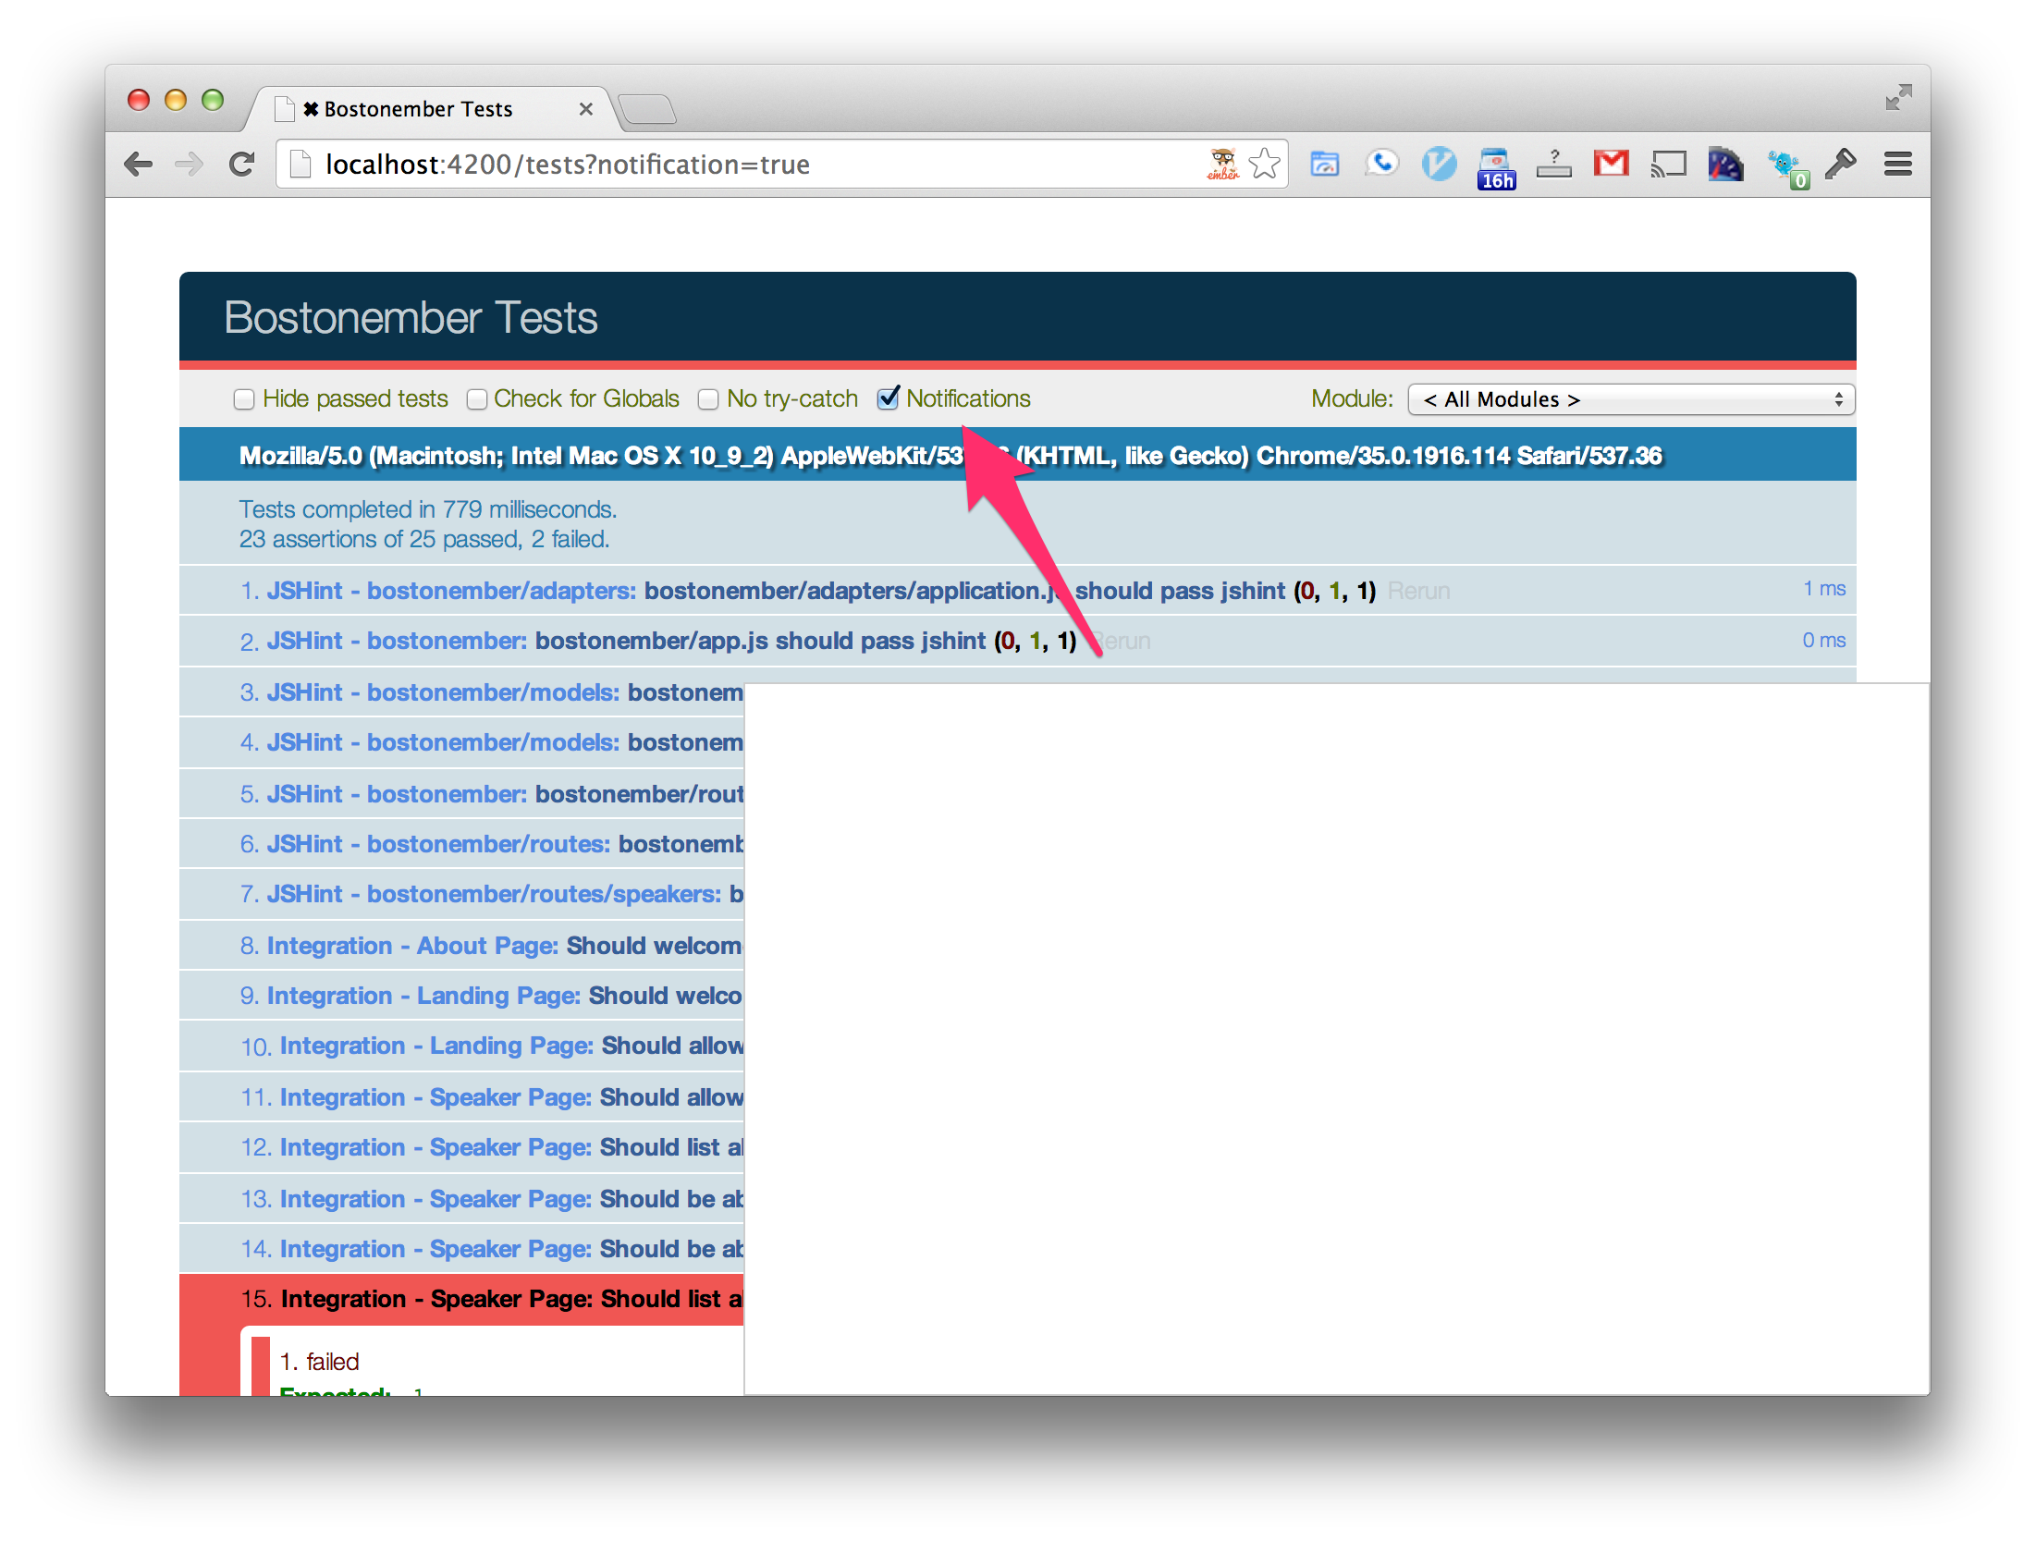Viewport: 2036px width, 1542px height.
Task: Close the Bostonember Tests tab
Action: [x=585, y=109]
